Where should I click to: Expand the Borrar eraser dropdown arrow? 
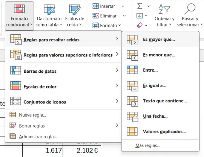146,25
